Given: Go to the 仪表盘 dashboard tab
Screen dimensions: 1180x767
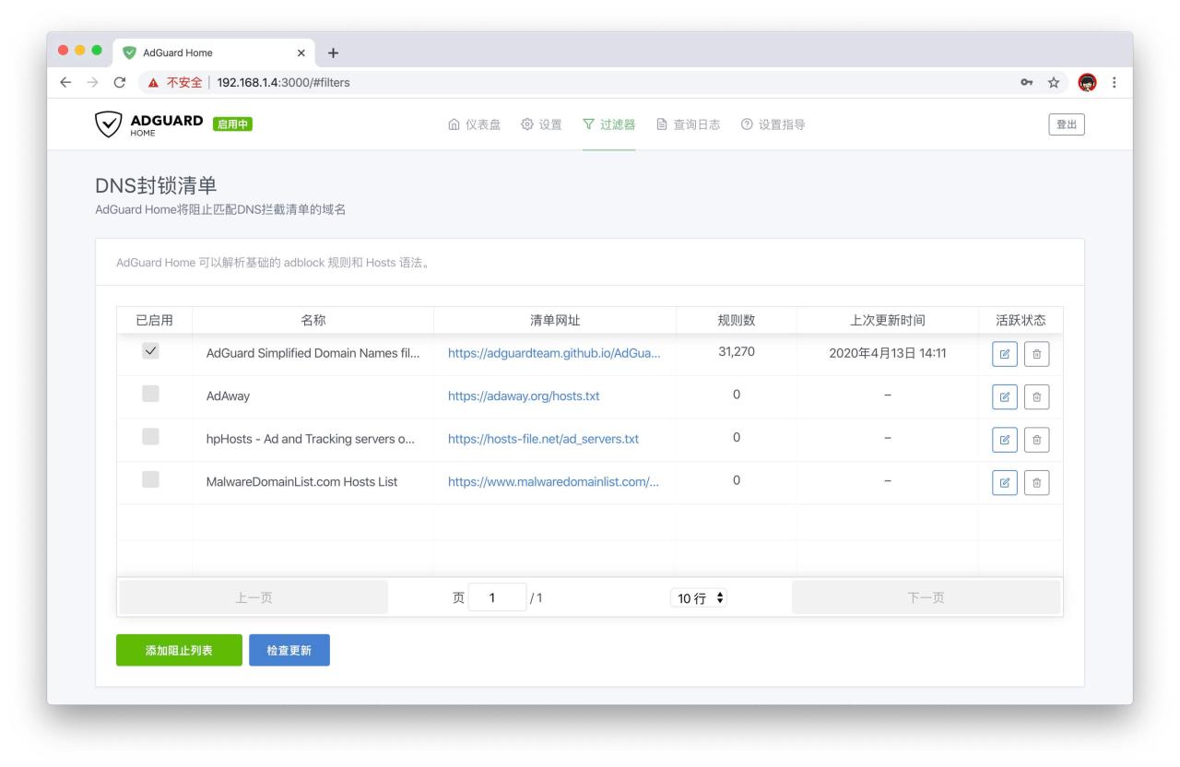Looking at the screenshot, I should (x=474, y=125).
